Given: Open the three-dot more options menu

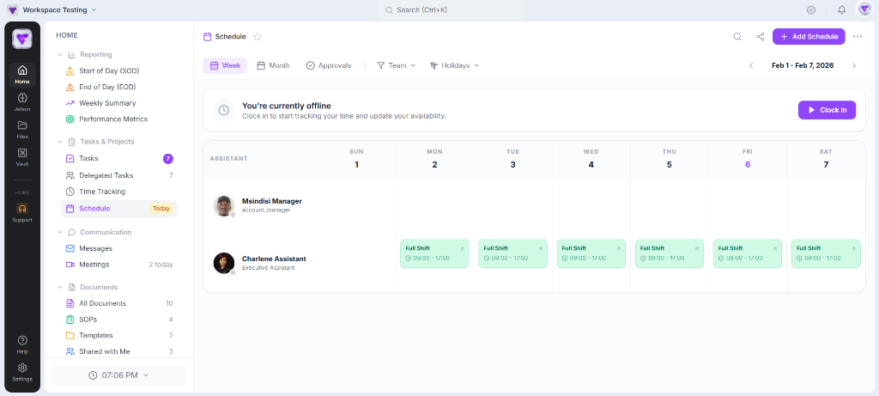Looking at the screenshot, I should pos(858,36).
